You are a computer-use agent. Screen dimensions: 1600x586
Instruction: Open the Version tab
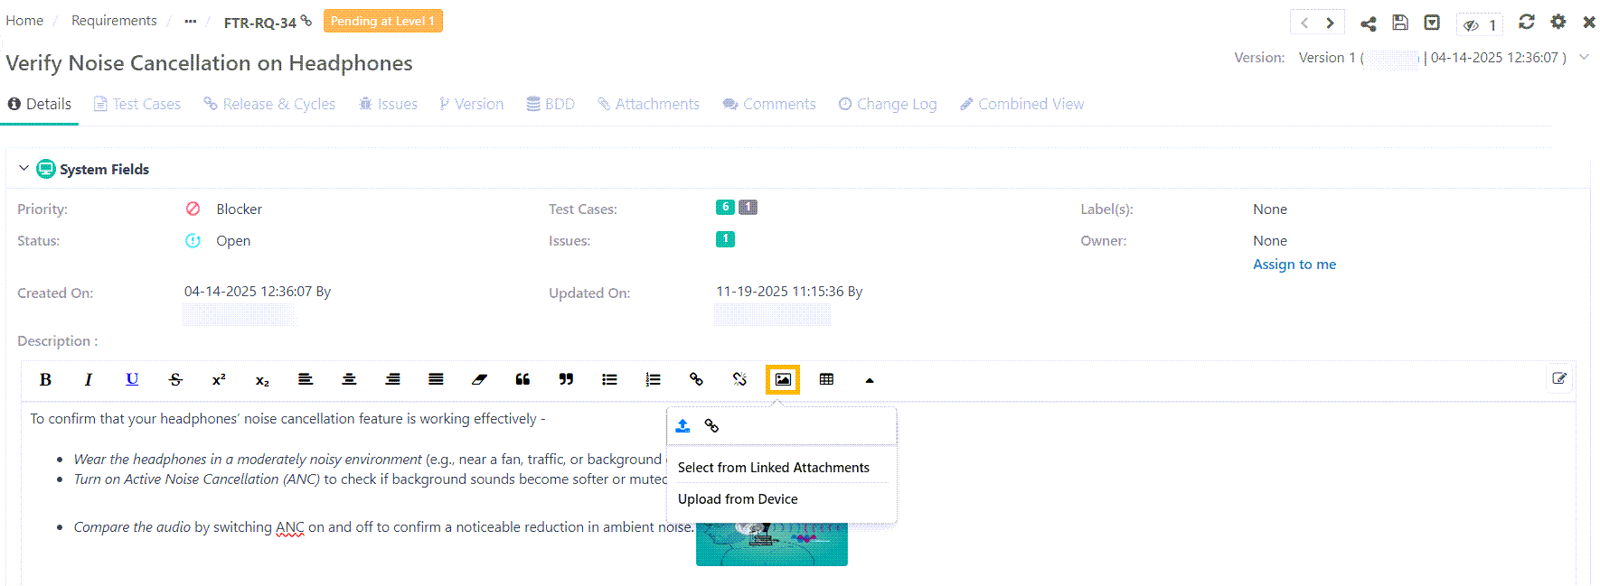click(x=471, y=104)
